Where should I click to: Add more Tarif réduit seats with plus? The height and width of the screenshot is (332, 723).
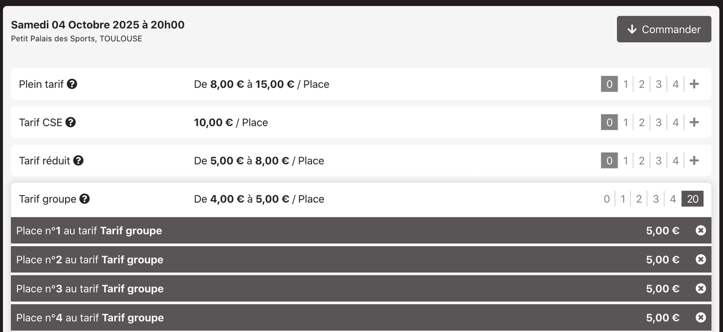pos(694,161)
